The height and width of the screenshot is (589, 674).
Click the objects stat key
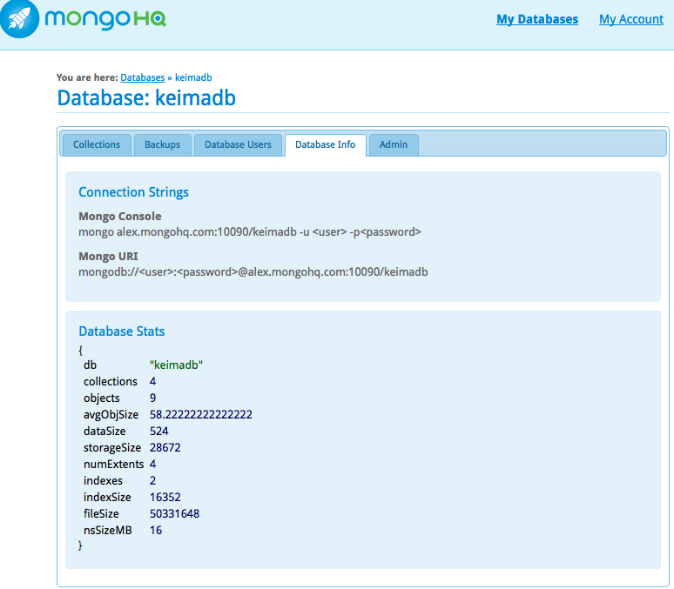click(x=102, y=398)
